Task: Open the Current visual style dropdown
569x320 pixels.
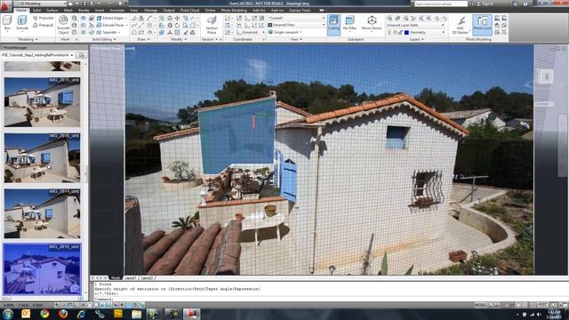Action: point(296,18)
